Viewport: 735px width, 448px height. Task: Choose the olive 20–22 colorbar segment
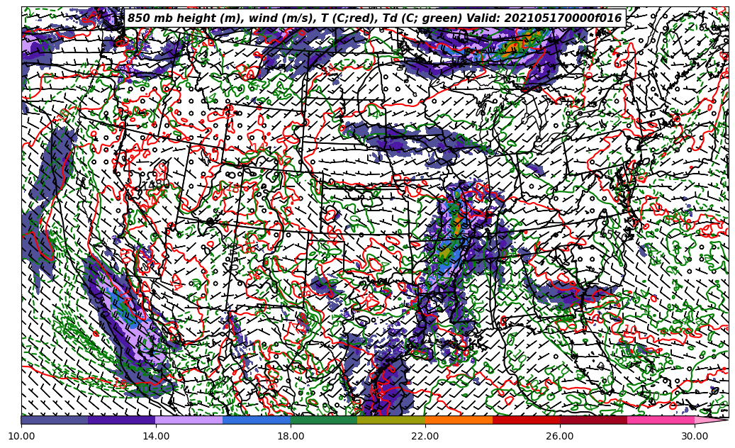(391, 420)
